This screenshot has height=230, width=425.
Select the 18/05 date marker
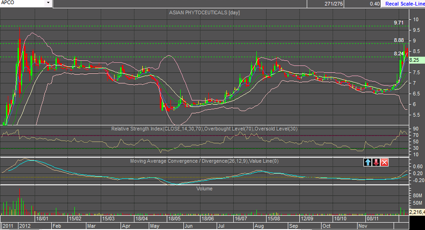click(174, 218)
